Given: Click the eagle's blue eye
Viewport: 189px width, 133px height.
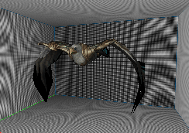Looking at the screenshot, I should (75, 49).
